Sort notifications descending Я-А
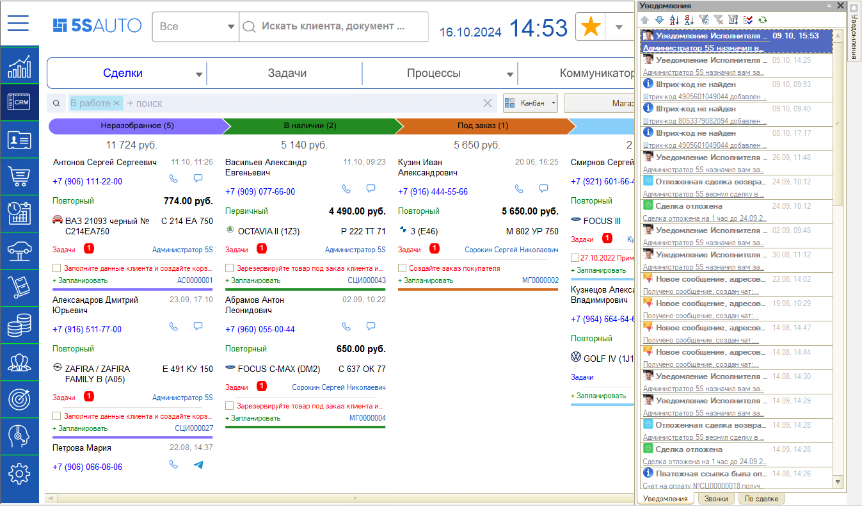The width and height of the screenshot is (862, 509). pyautogui.click(x=689, y=20)
